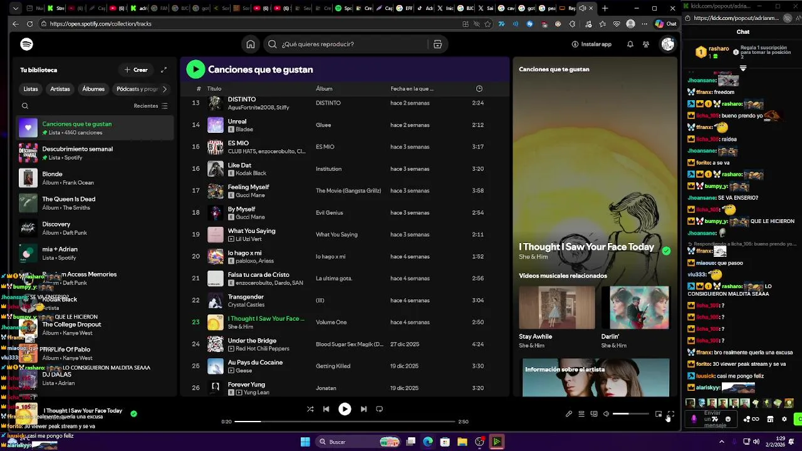
Task: Expand Tu biblioteca panel to full view
Action: 164,70
